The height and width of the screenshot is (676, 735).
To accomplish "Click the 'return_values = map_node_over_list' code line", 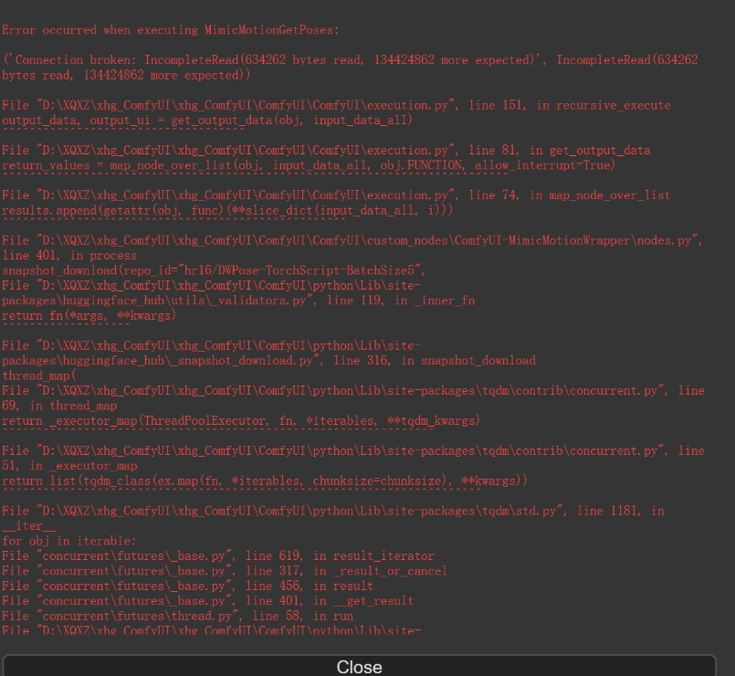I will pyautogui.click(x=309, y=165).
